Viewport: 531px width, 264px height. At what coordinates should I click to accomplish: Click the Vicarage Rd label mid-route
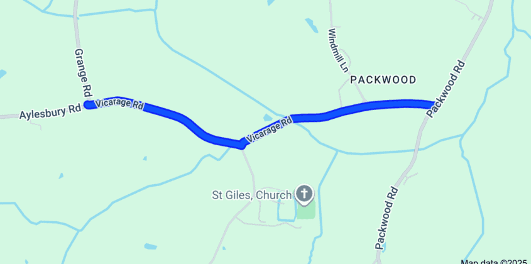click(x=269, y=129)
